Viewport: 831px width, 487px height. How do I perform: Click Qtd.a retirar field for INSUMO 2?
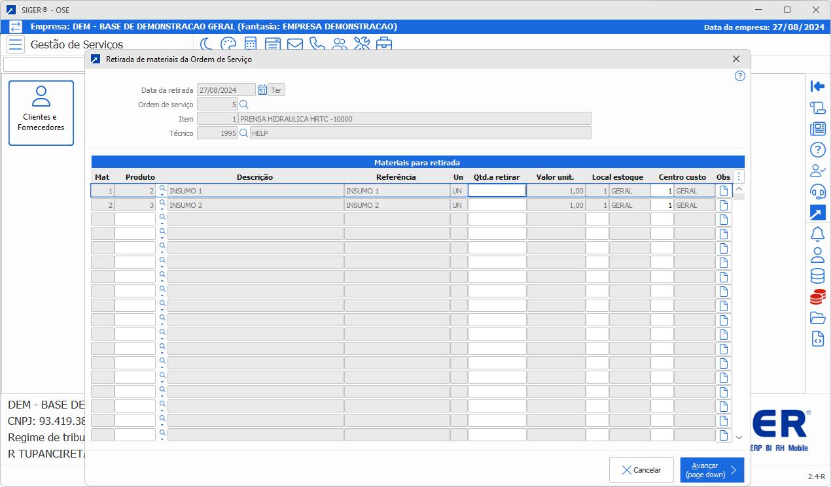click(x=497, y=205)
